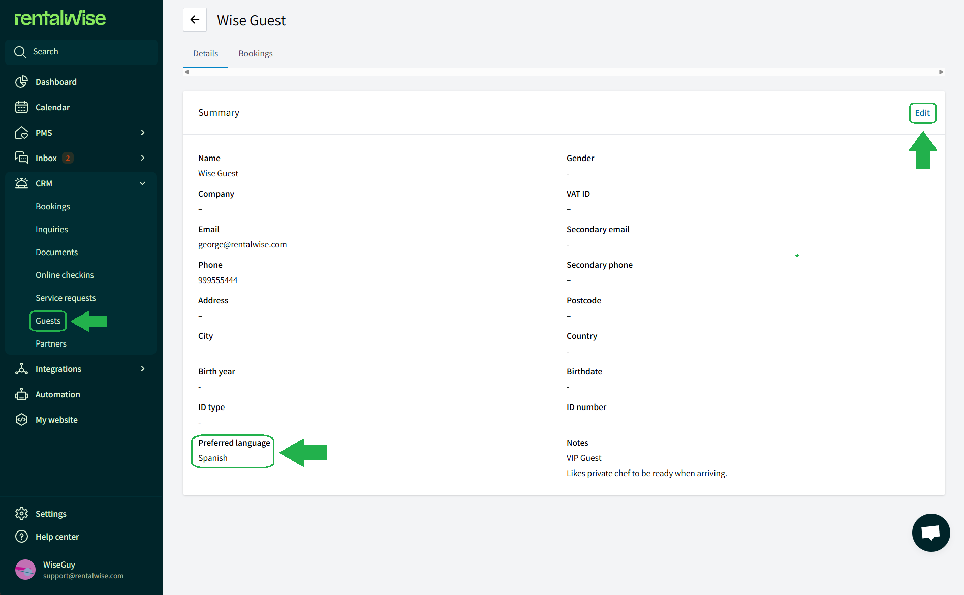Expand the Integrations submenu chevron
Screen dimensions: 964x595
tap(143, 369)
